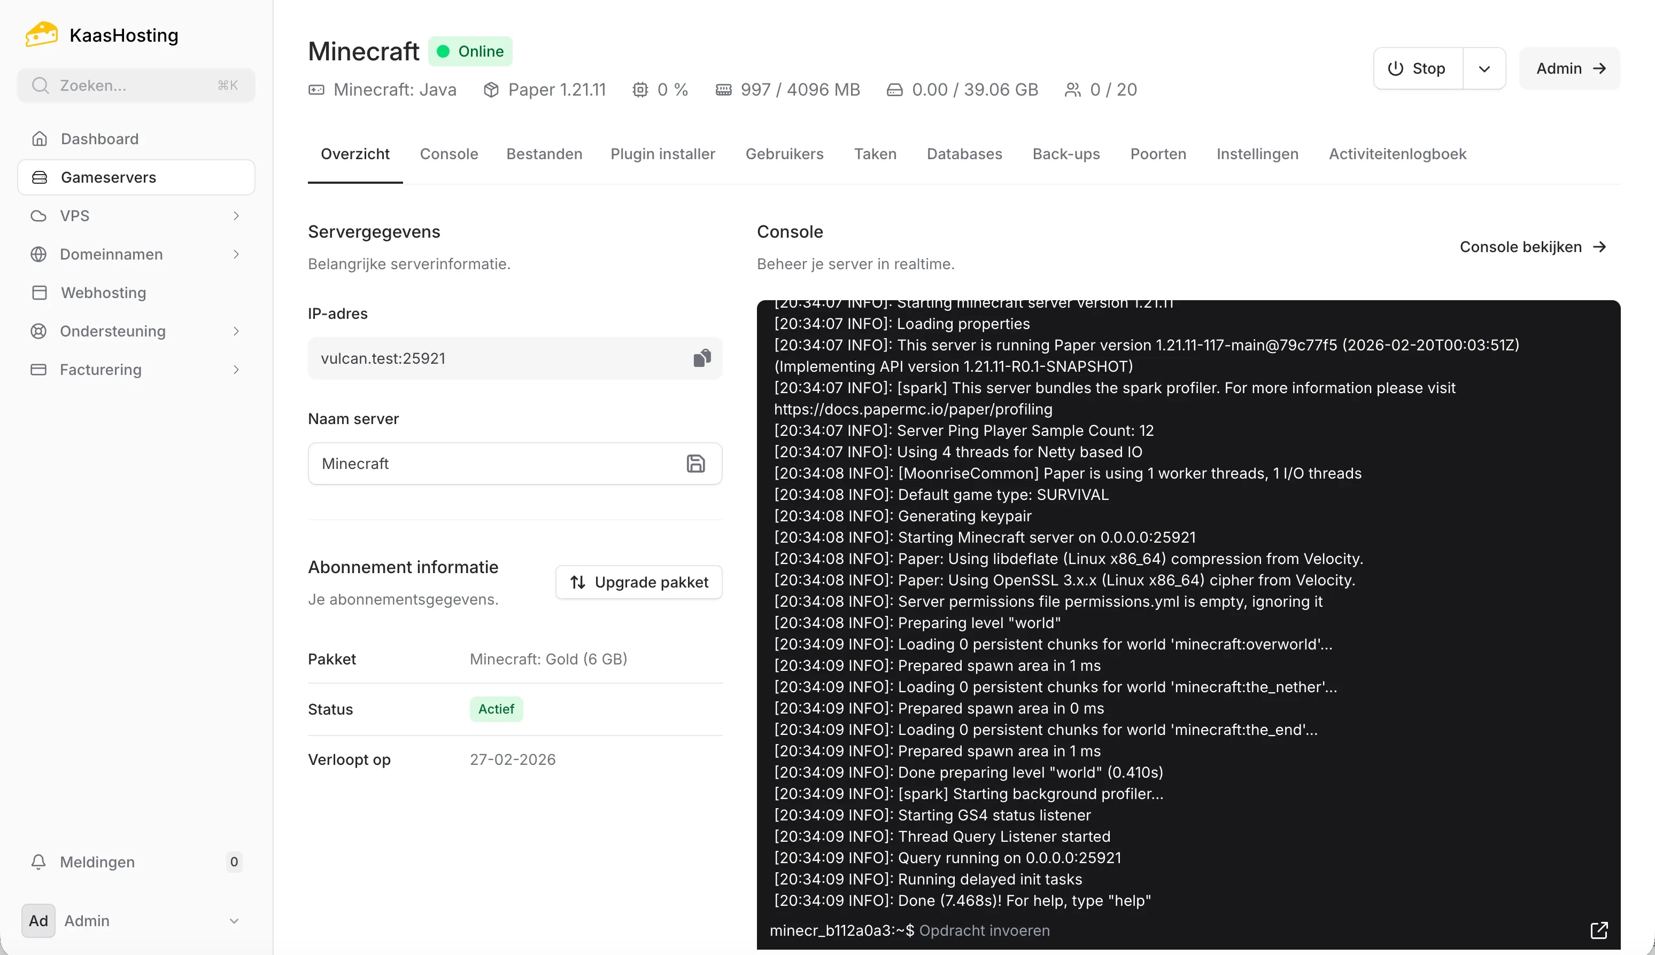Click the Opdracht invoeren command field

tap(985, 930)
